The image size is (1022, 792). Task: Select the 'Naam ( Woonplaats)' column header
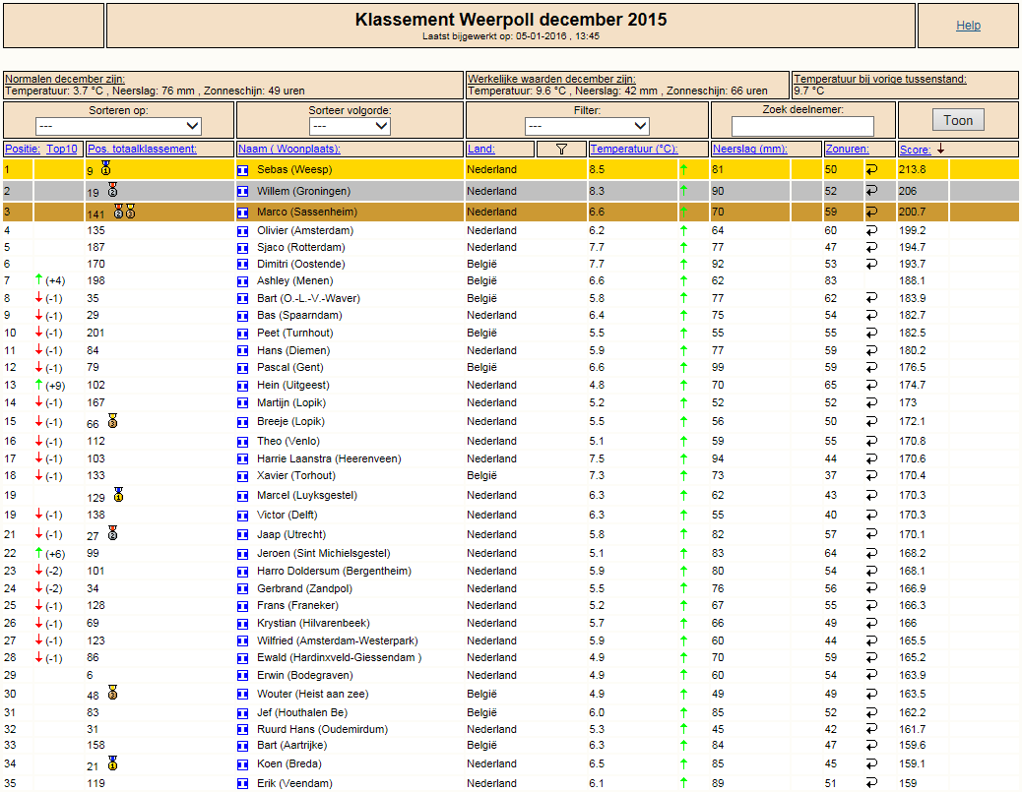click(288, 150)
